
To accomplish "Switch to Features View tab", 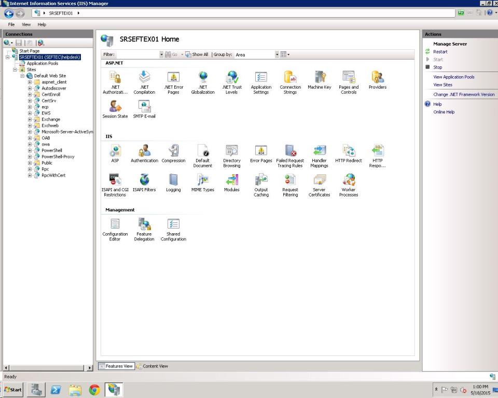I will (116, 366).
